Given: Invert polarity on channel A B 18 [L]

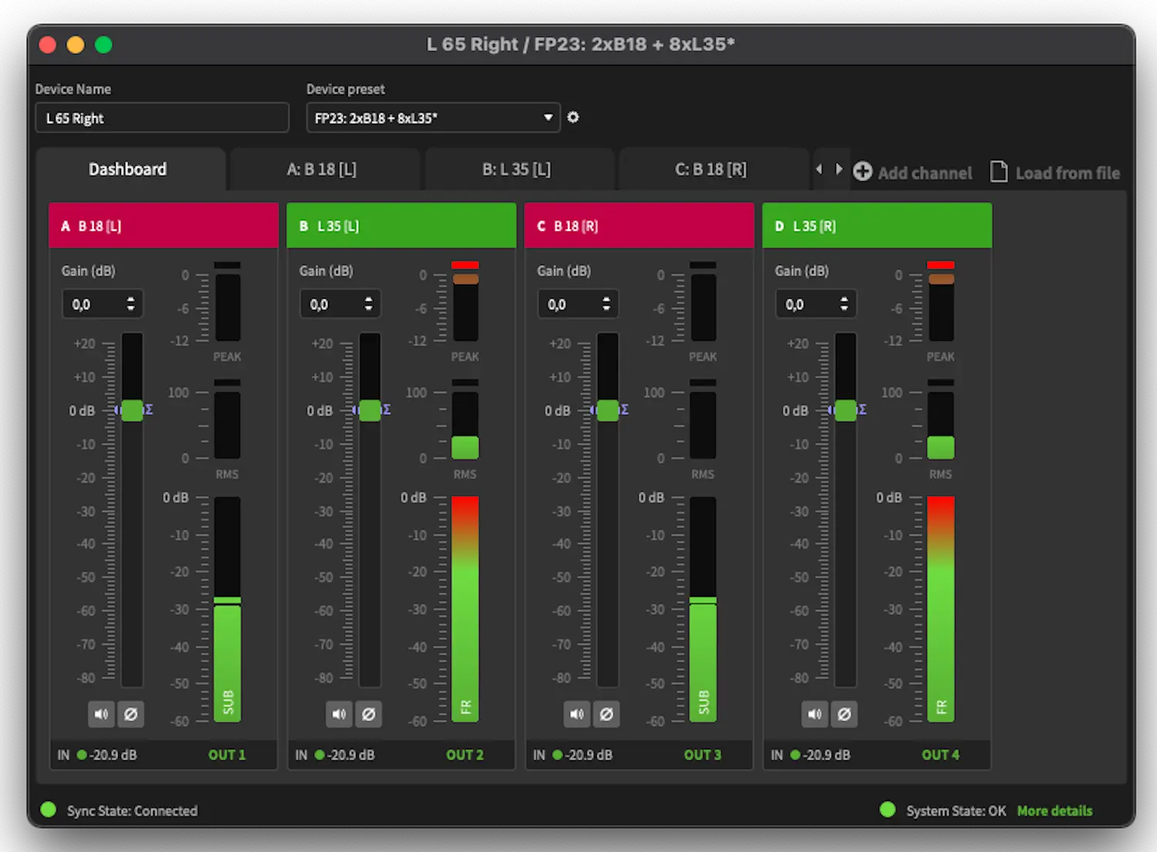Looking at the screenshot, I should pyautogui.click(x=131, y=714).
